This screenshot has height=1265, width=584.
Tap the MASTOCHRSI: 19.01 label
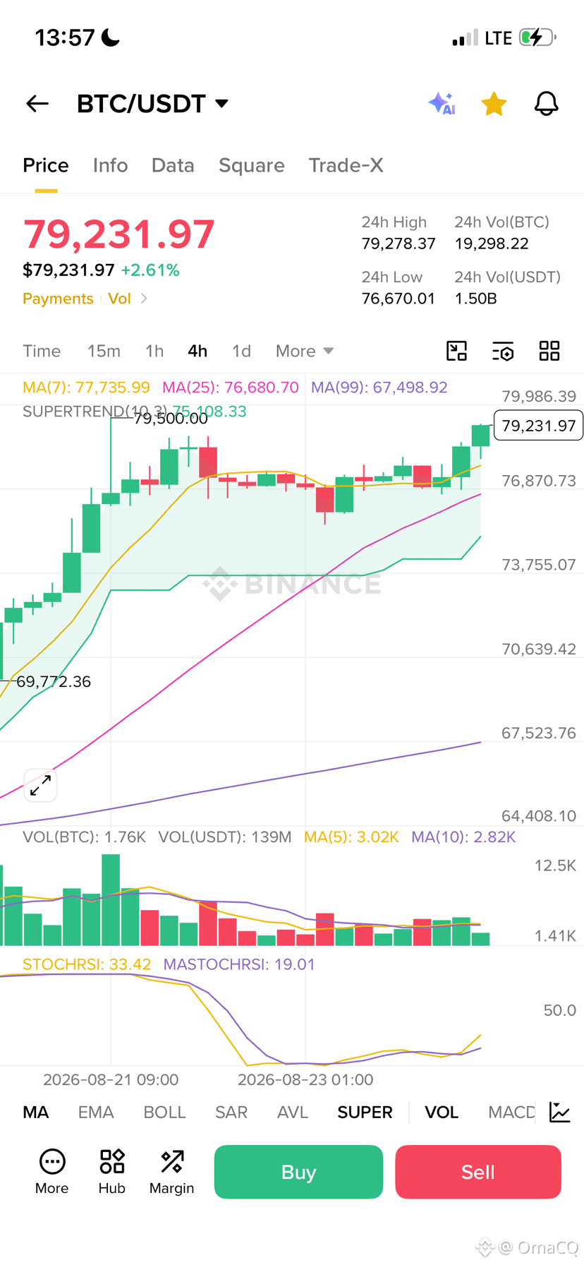(239, 964)
